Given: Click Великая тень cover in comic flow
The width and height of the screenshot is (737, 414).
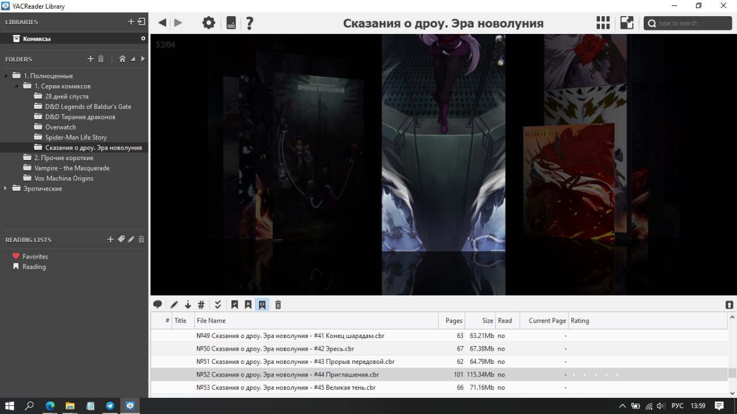Looking at the screenshot, I should [x=568, y=181].
